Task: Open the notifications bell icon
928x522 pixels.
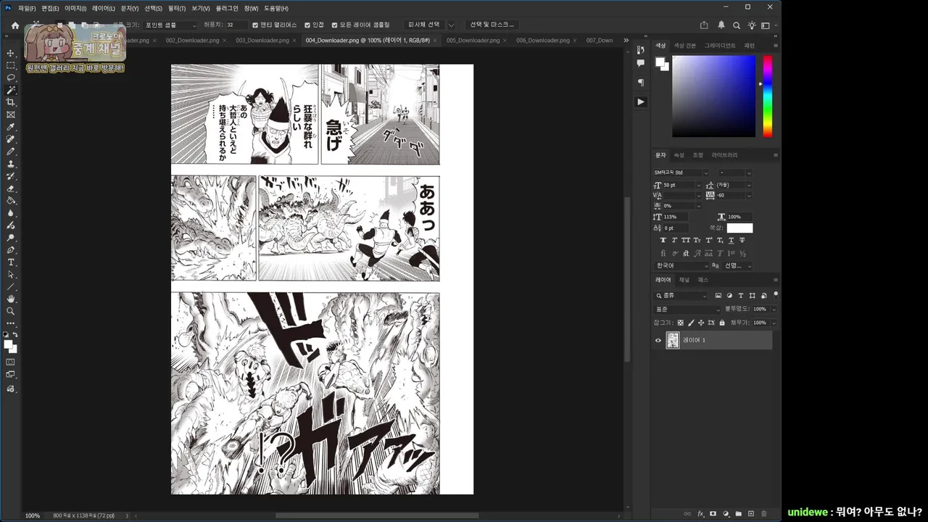Action: [721, 25]
